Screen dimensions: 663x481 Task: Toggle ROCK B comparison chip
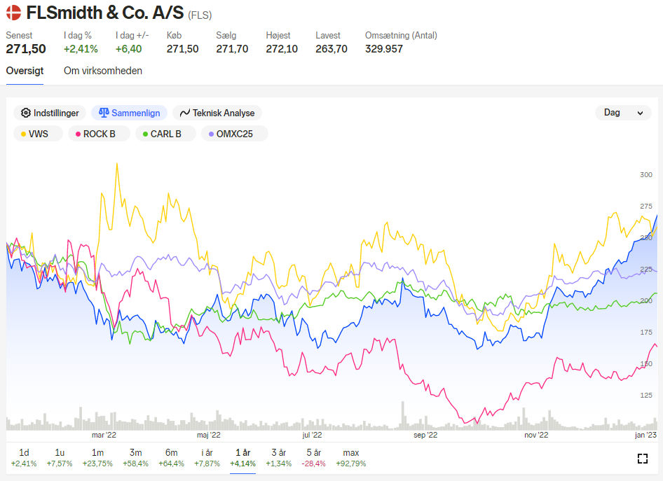pos(99,134)
